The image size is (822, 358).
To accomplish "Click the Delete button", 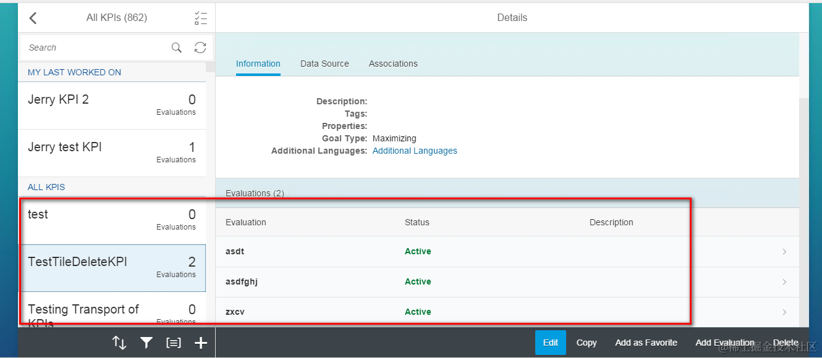I will 786,343.
